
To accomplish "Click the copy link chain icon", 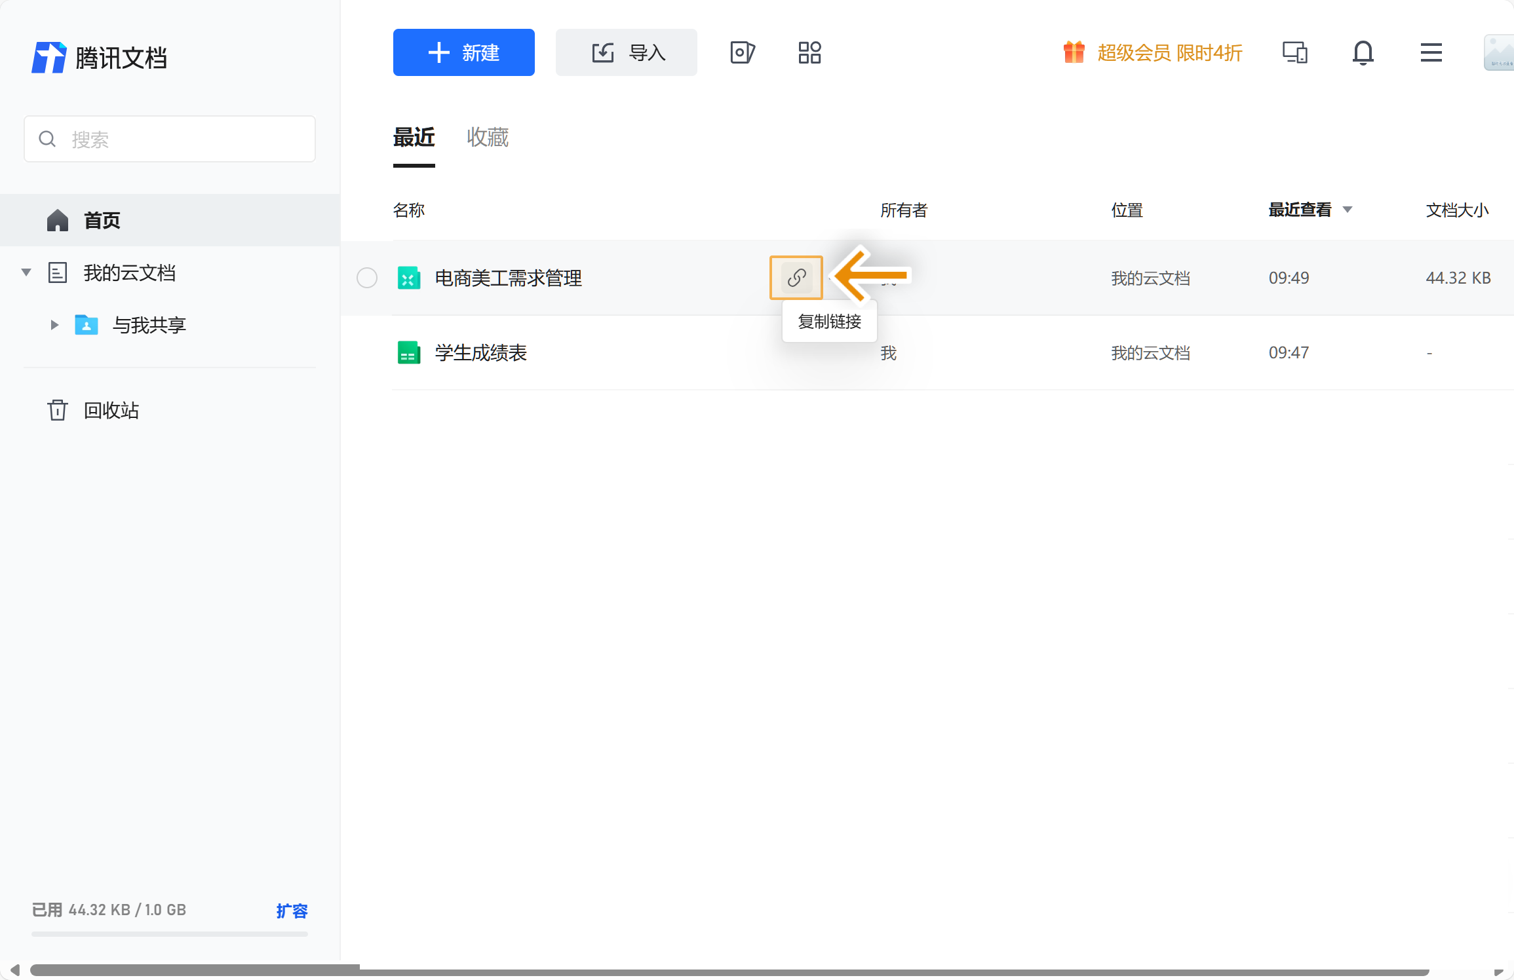I will (796, 278).
